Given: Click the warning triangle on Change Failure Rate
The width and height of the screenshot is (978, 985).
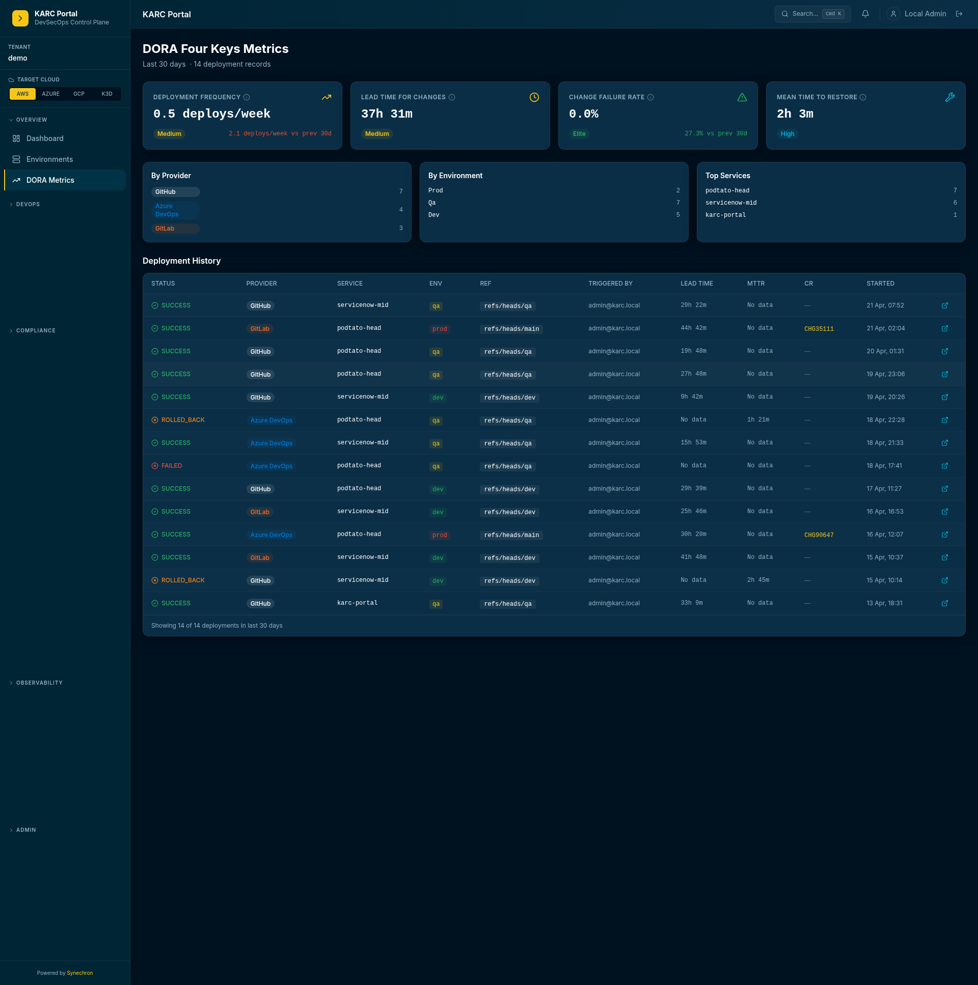Looking at the screenshot, I should [x=742, y=97].
